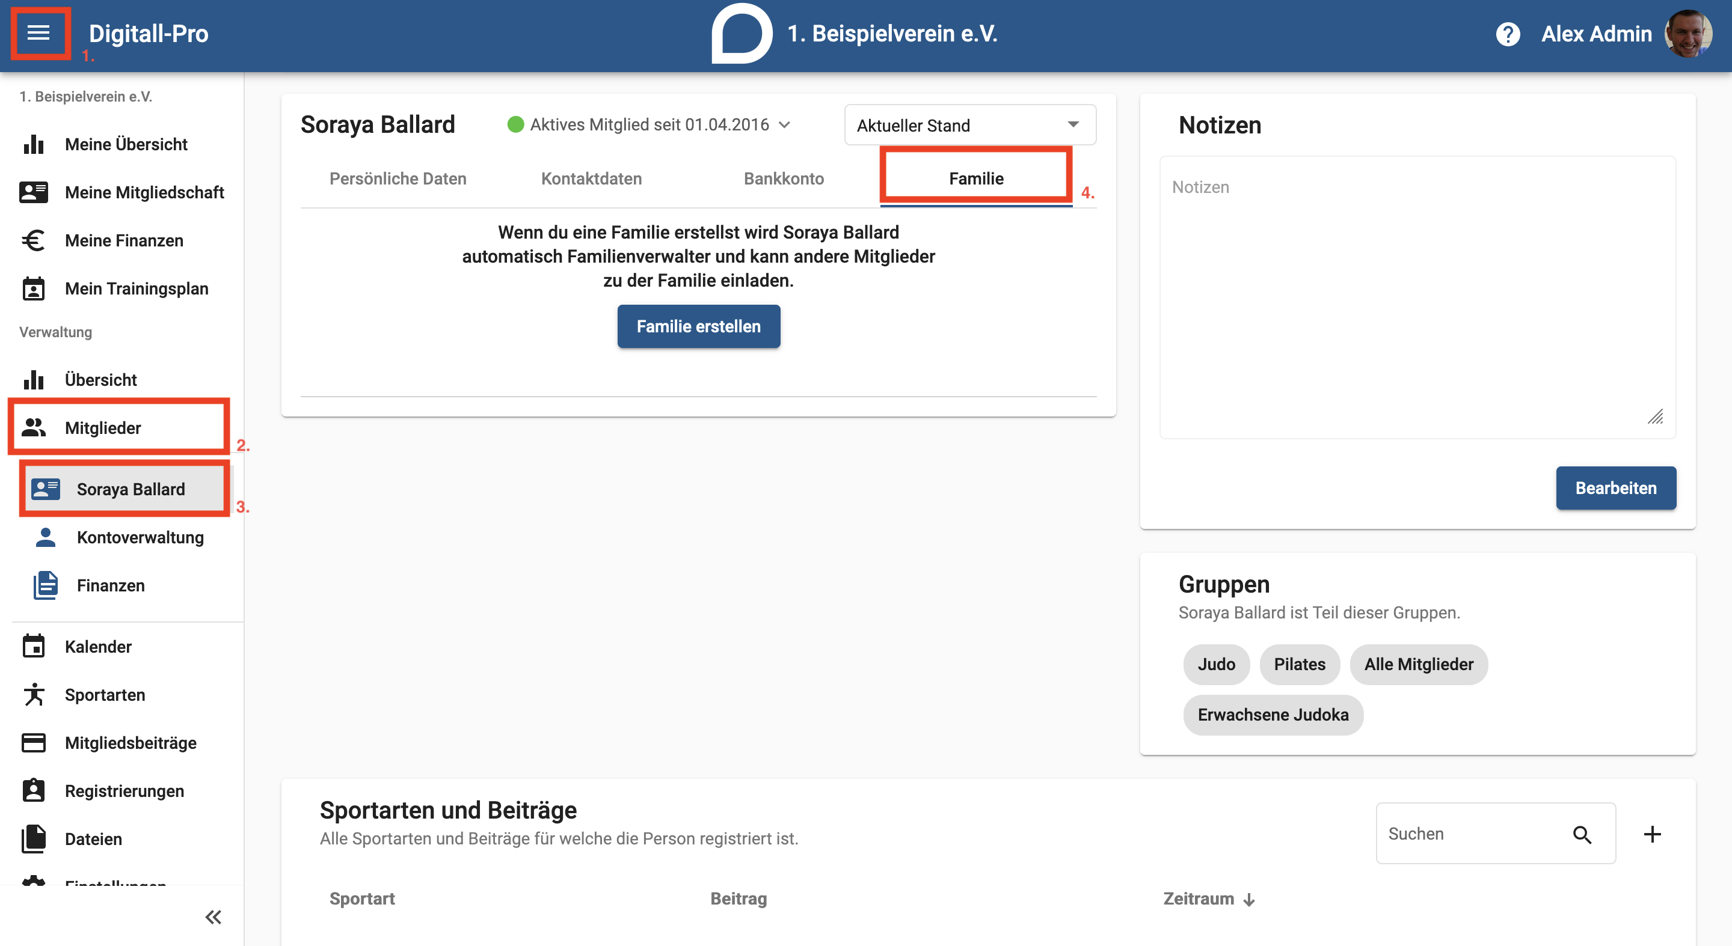Image resolution: width=1732 pixels, height=946 pixels.
Task: Click Soraya Ballard contact card icon
Action: coord(46,489)
